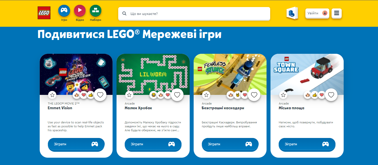Toggle the star on Emmet Vision card
The image size is (378, 165).
[52, 95]
